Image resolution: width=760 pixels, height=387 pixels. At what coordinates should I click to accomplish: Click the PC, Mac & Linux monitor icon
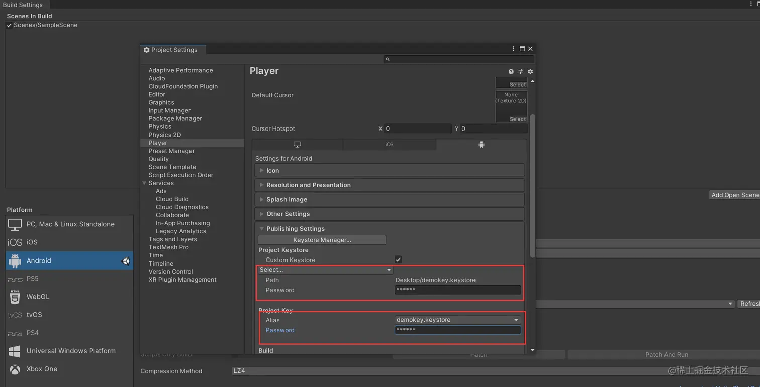[x=15, y=224]
